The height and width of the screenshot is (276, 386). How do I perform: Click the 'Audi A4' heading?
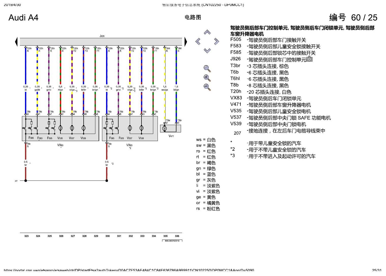point(23,18)
